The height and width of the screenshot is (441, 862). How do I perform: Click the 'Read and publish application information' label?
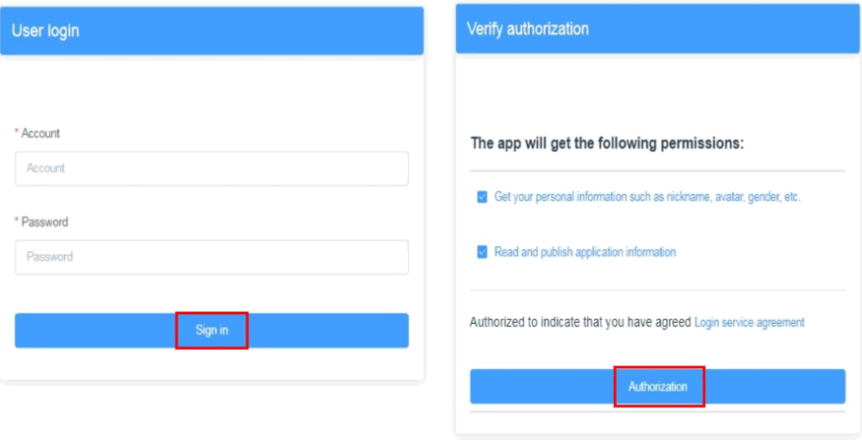coord(585,252)
